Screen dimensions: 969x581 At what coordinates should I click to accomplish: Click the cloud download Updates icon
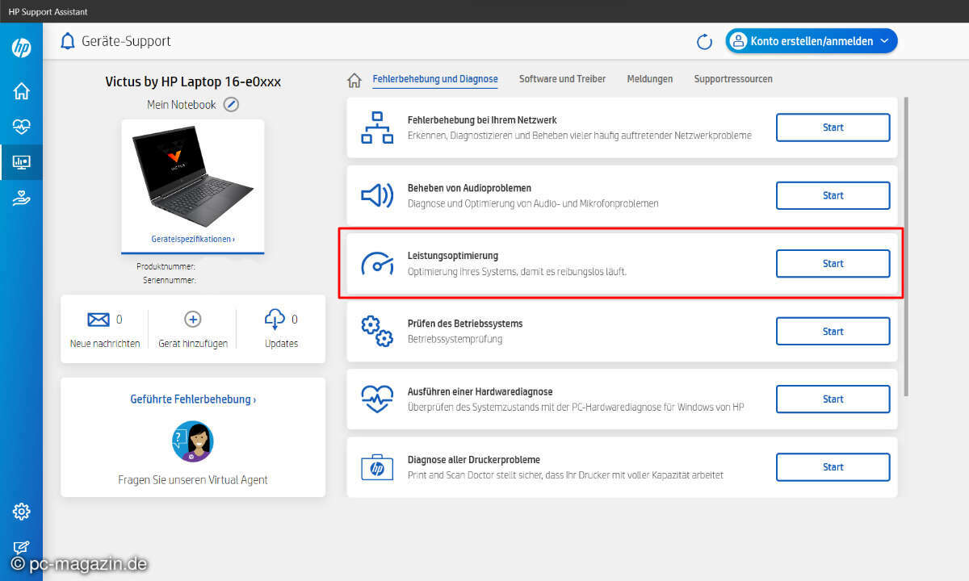click(x=275, y=320)
